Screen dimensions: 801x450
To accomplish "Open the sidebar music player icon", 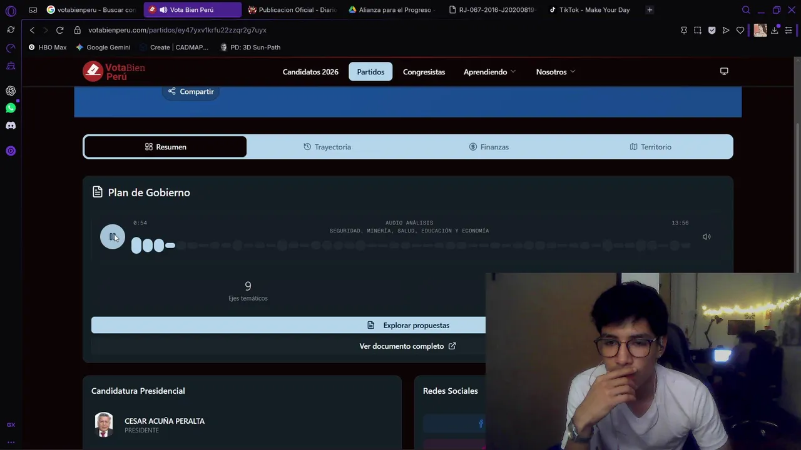I will point(11,151).
